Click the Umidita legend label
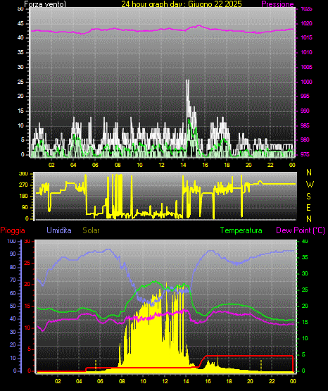Image resolution: width=328 pixels, height=391 pixels. coord(59,230)
